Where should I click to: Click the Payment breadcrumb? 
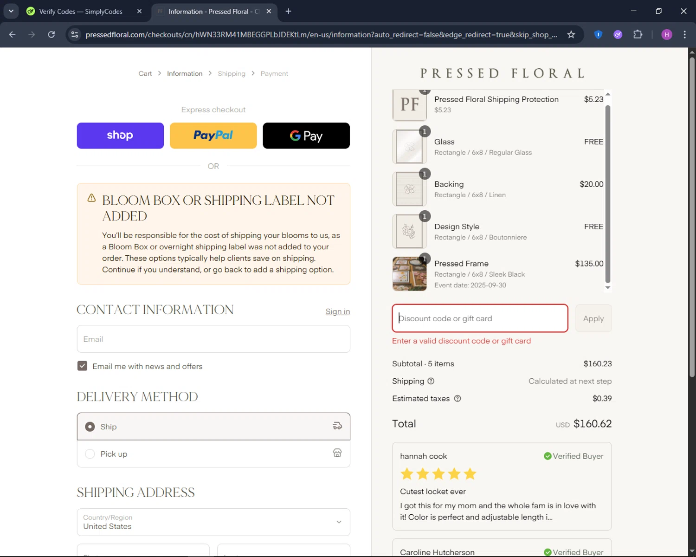pyautogui.click(x=274, y=73)
